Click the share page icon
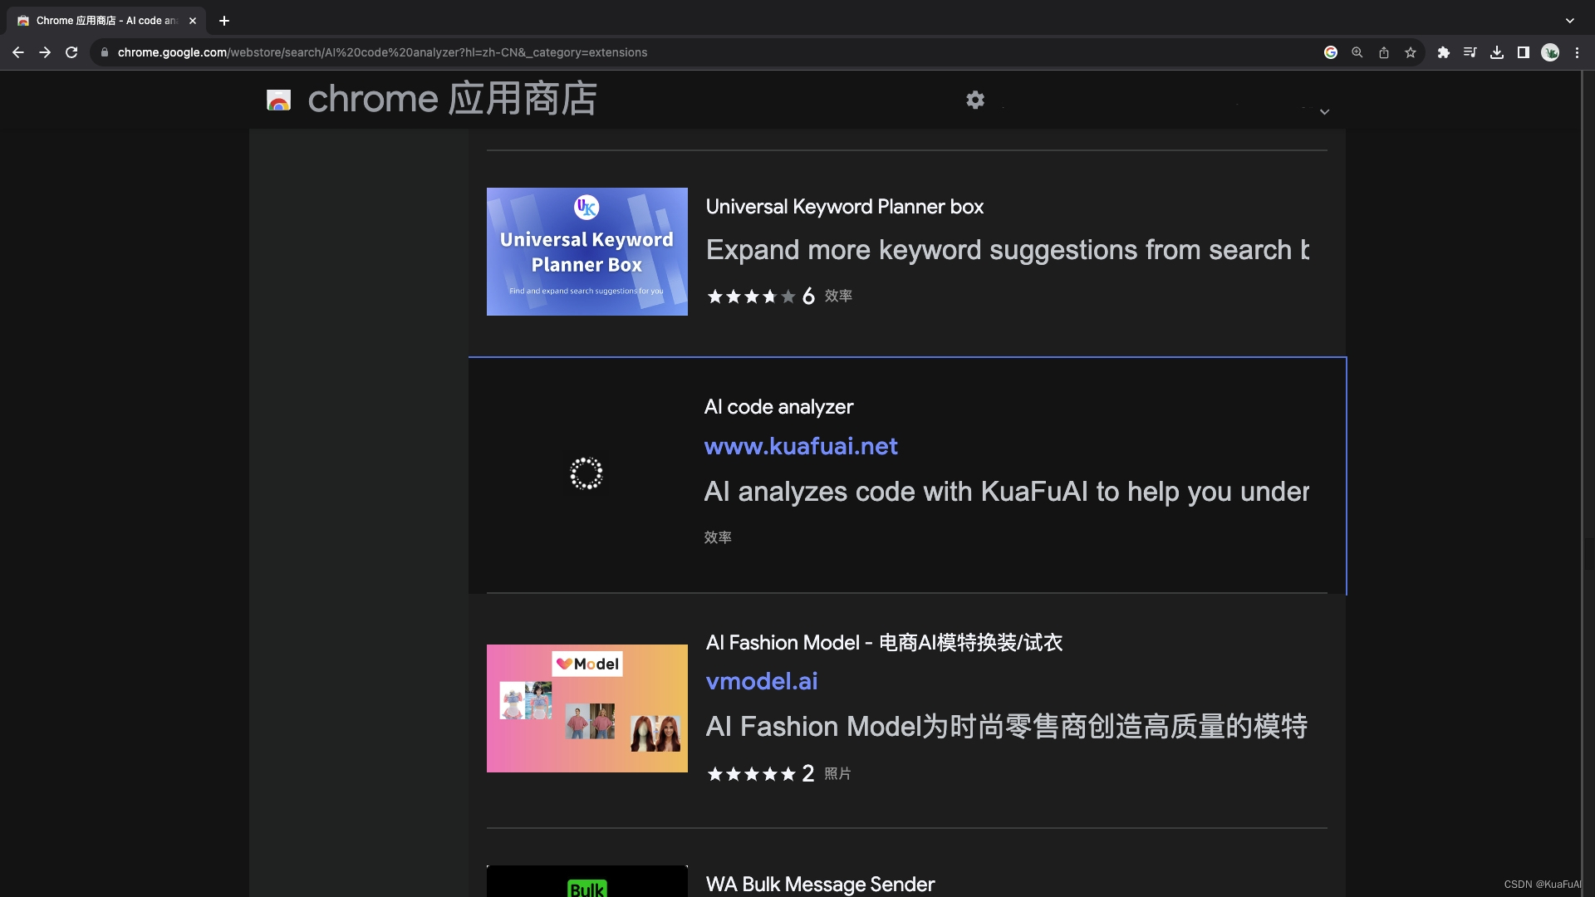 point(1384,52)
